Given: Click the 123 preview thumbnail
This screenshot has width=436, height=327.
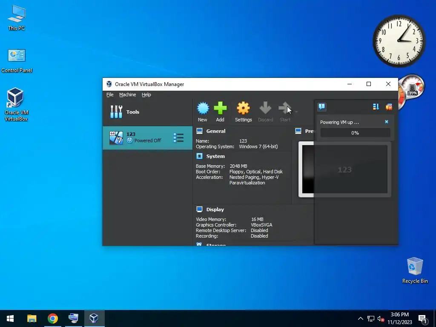Looking at the screenshot, I should (x=344, y=169).
